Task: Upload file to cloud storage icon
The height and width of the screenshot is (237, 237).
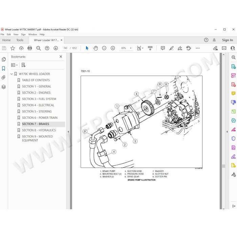Action: (x=21, y=48)
